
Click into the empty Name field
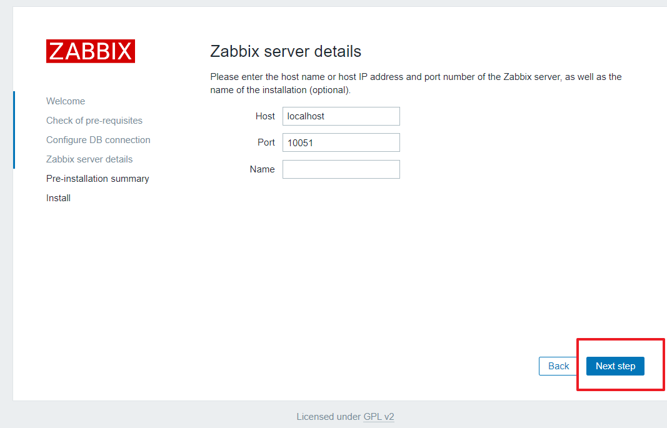pos(341,169)
